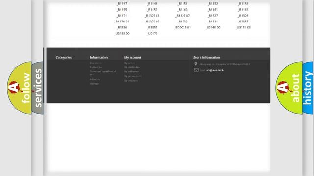Screen dimensions: 314x176
Task: Select product code _B1171
Action: pyautogui.click(x=122, y=16)
